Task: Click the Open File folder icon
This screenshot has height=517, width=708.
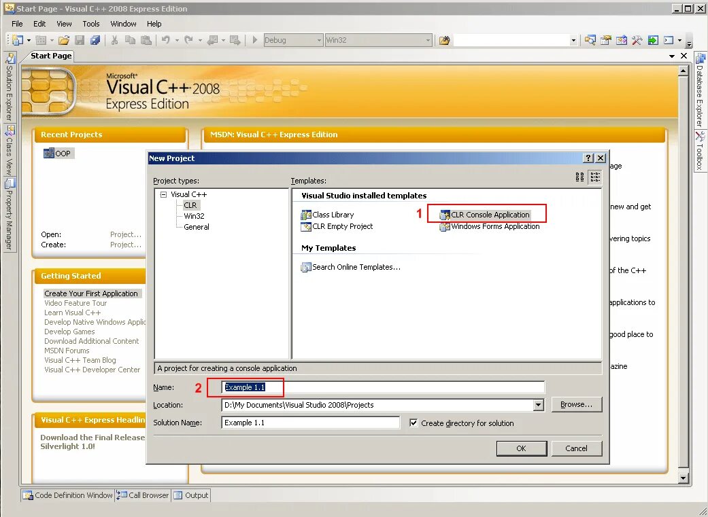Action: 64,40
